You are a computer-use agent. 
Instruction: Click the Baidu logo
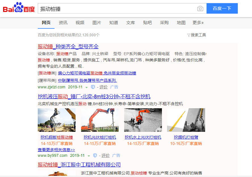(x=19, y=8)
